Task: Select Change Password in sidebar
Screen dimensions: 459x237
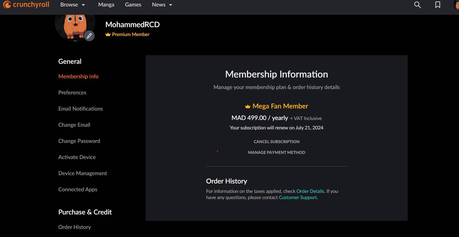Action: [x=79, y=141]
